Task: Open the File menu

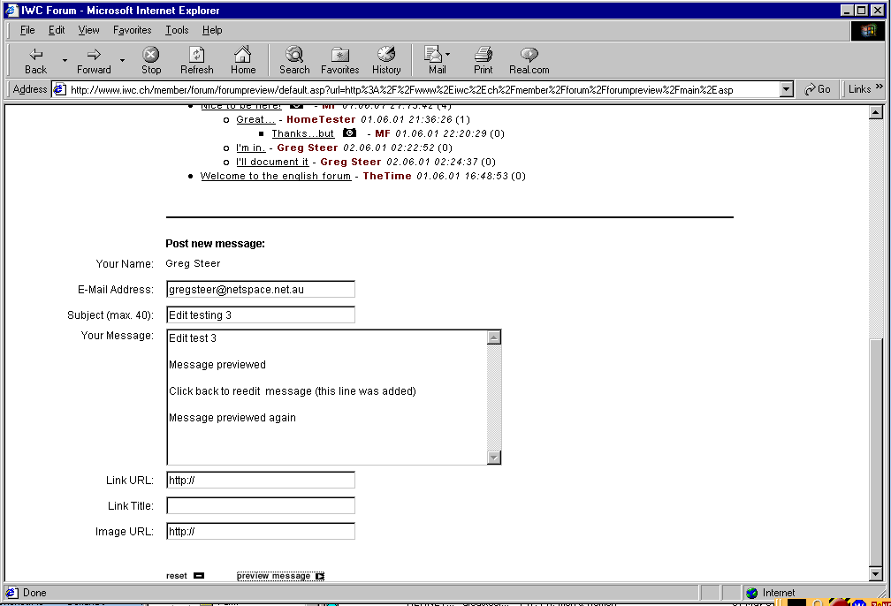Action: click(27, 30)
